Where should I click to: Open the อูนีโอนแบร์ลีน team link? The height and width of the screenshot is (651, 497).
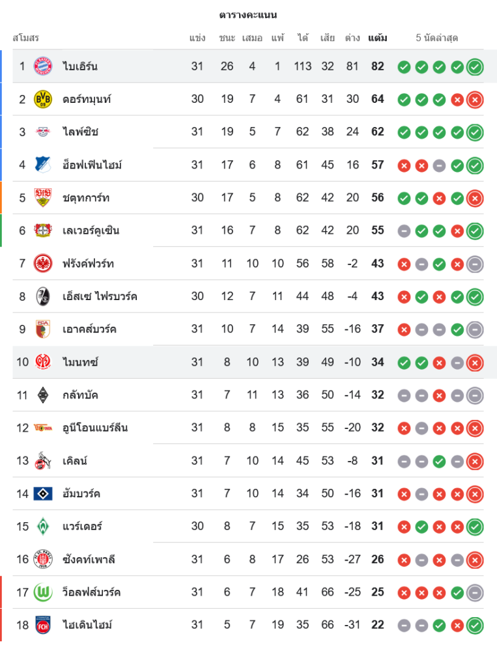pyautogui.click(x=95, y=428)
